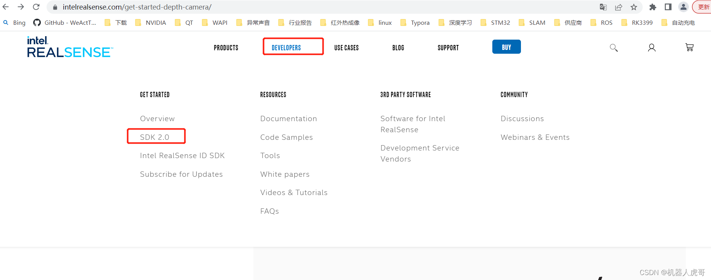Screen dimensions: 711x280
Task: Open Webinars & Events link
Action: [535, 137]
